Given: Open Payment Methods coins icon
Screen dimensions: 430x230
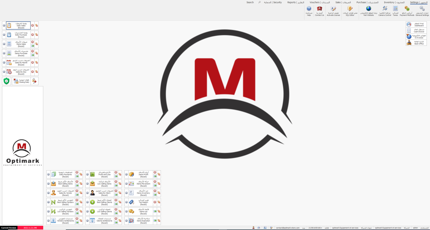Looking at the screenshot, I should pyautogui.click(x=407, y=11).
